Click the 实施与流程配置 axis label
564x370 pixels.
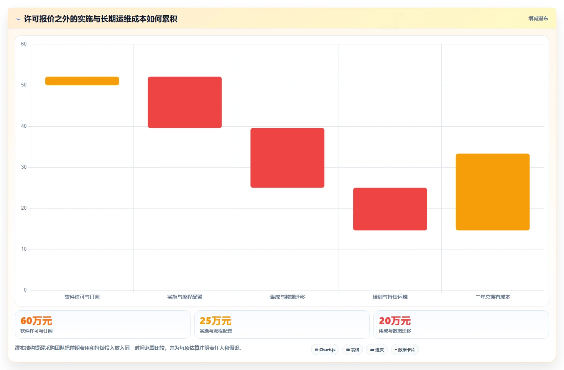coord(185,297)
